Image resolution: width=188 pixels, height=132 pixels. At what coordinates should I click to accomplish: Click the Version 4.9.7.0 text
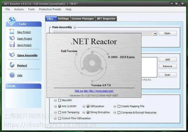[101, 85]
